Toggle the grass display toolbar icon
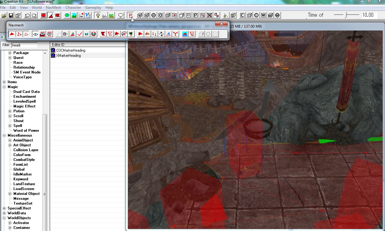 click(x=111, y=15)
